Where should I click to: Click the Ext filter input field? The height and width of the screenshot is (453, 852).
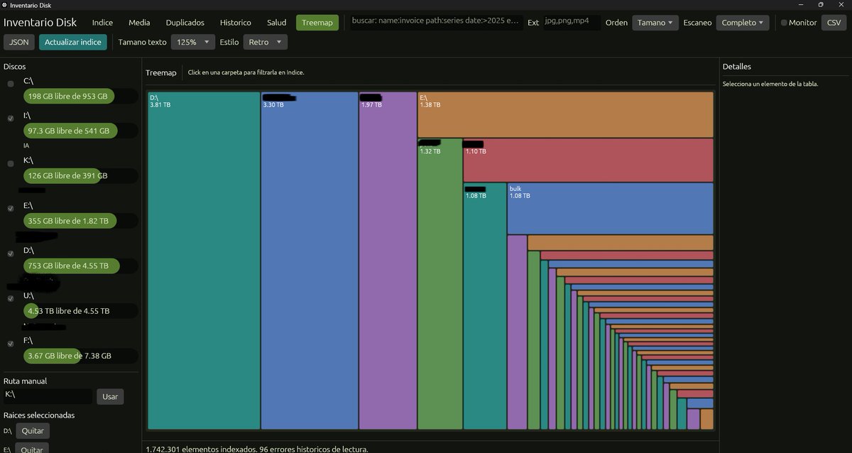(572, 23)
